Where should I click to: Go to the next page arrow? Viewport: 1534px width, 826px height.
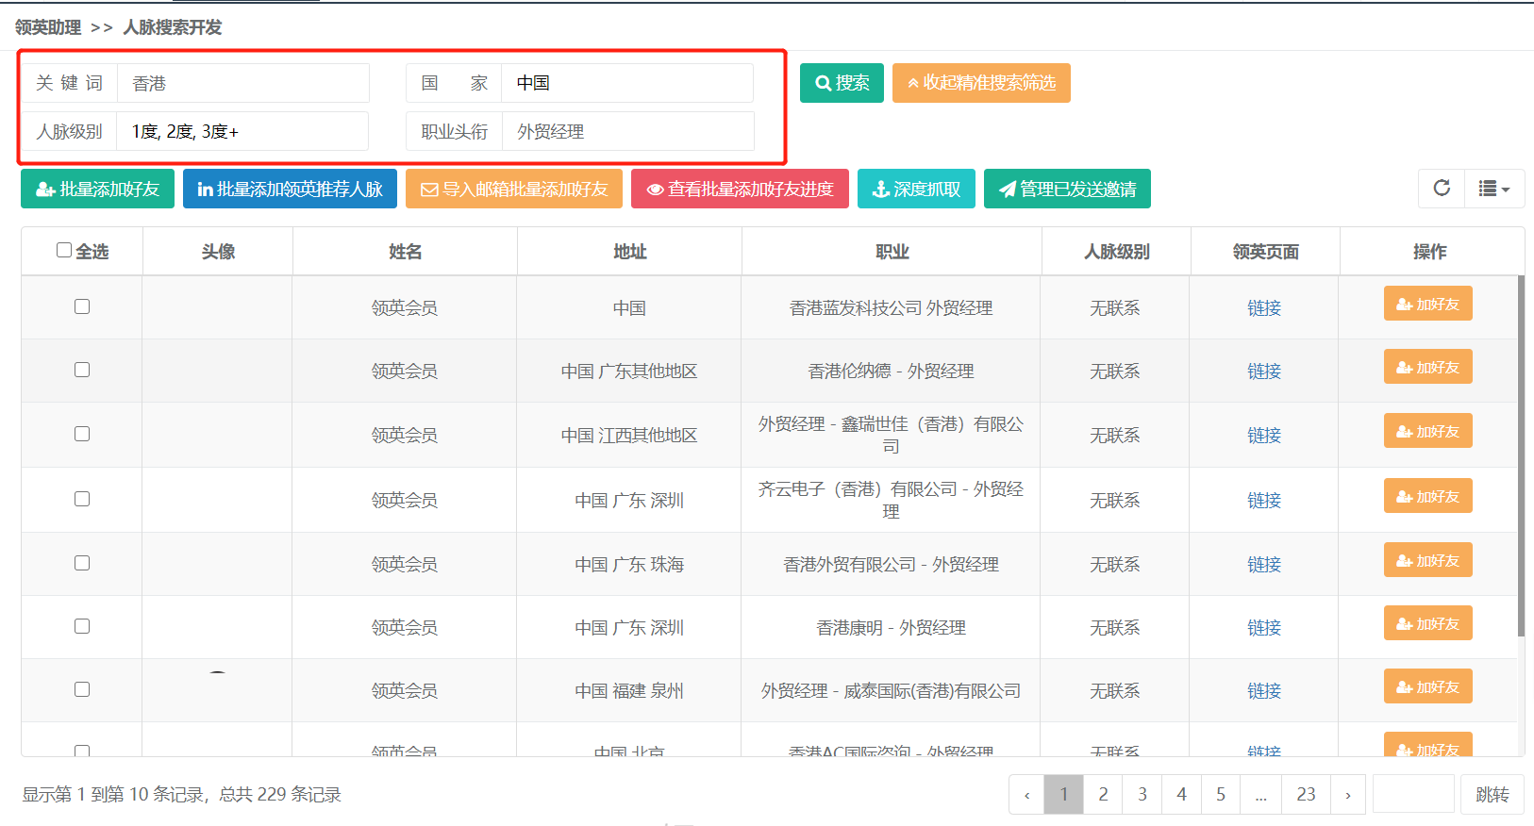click(1348, 794)
